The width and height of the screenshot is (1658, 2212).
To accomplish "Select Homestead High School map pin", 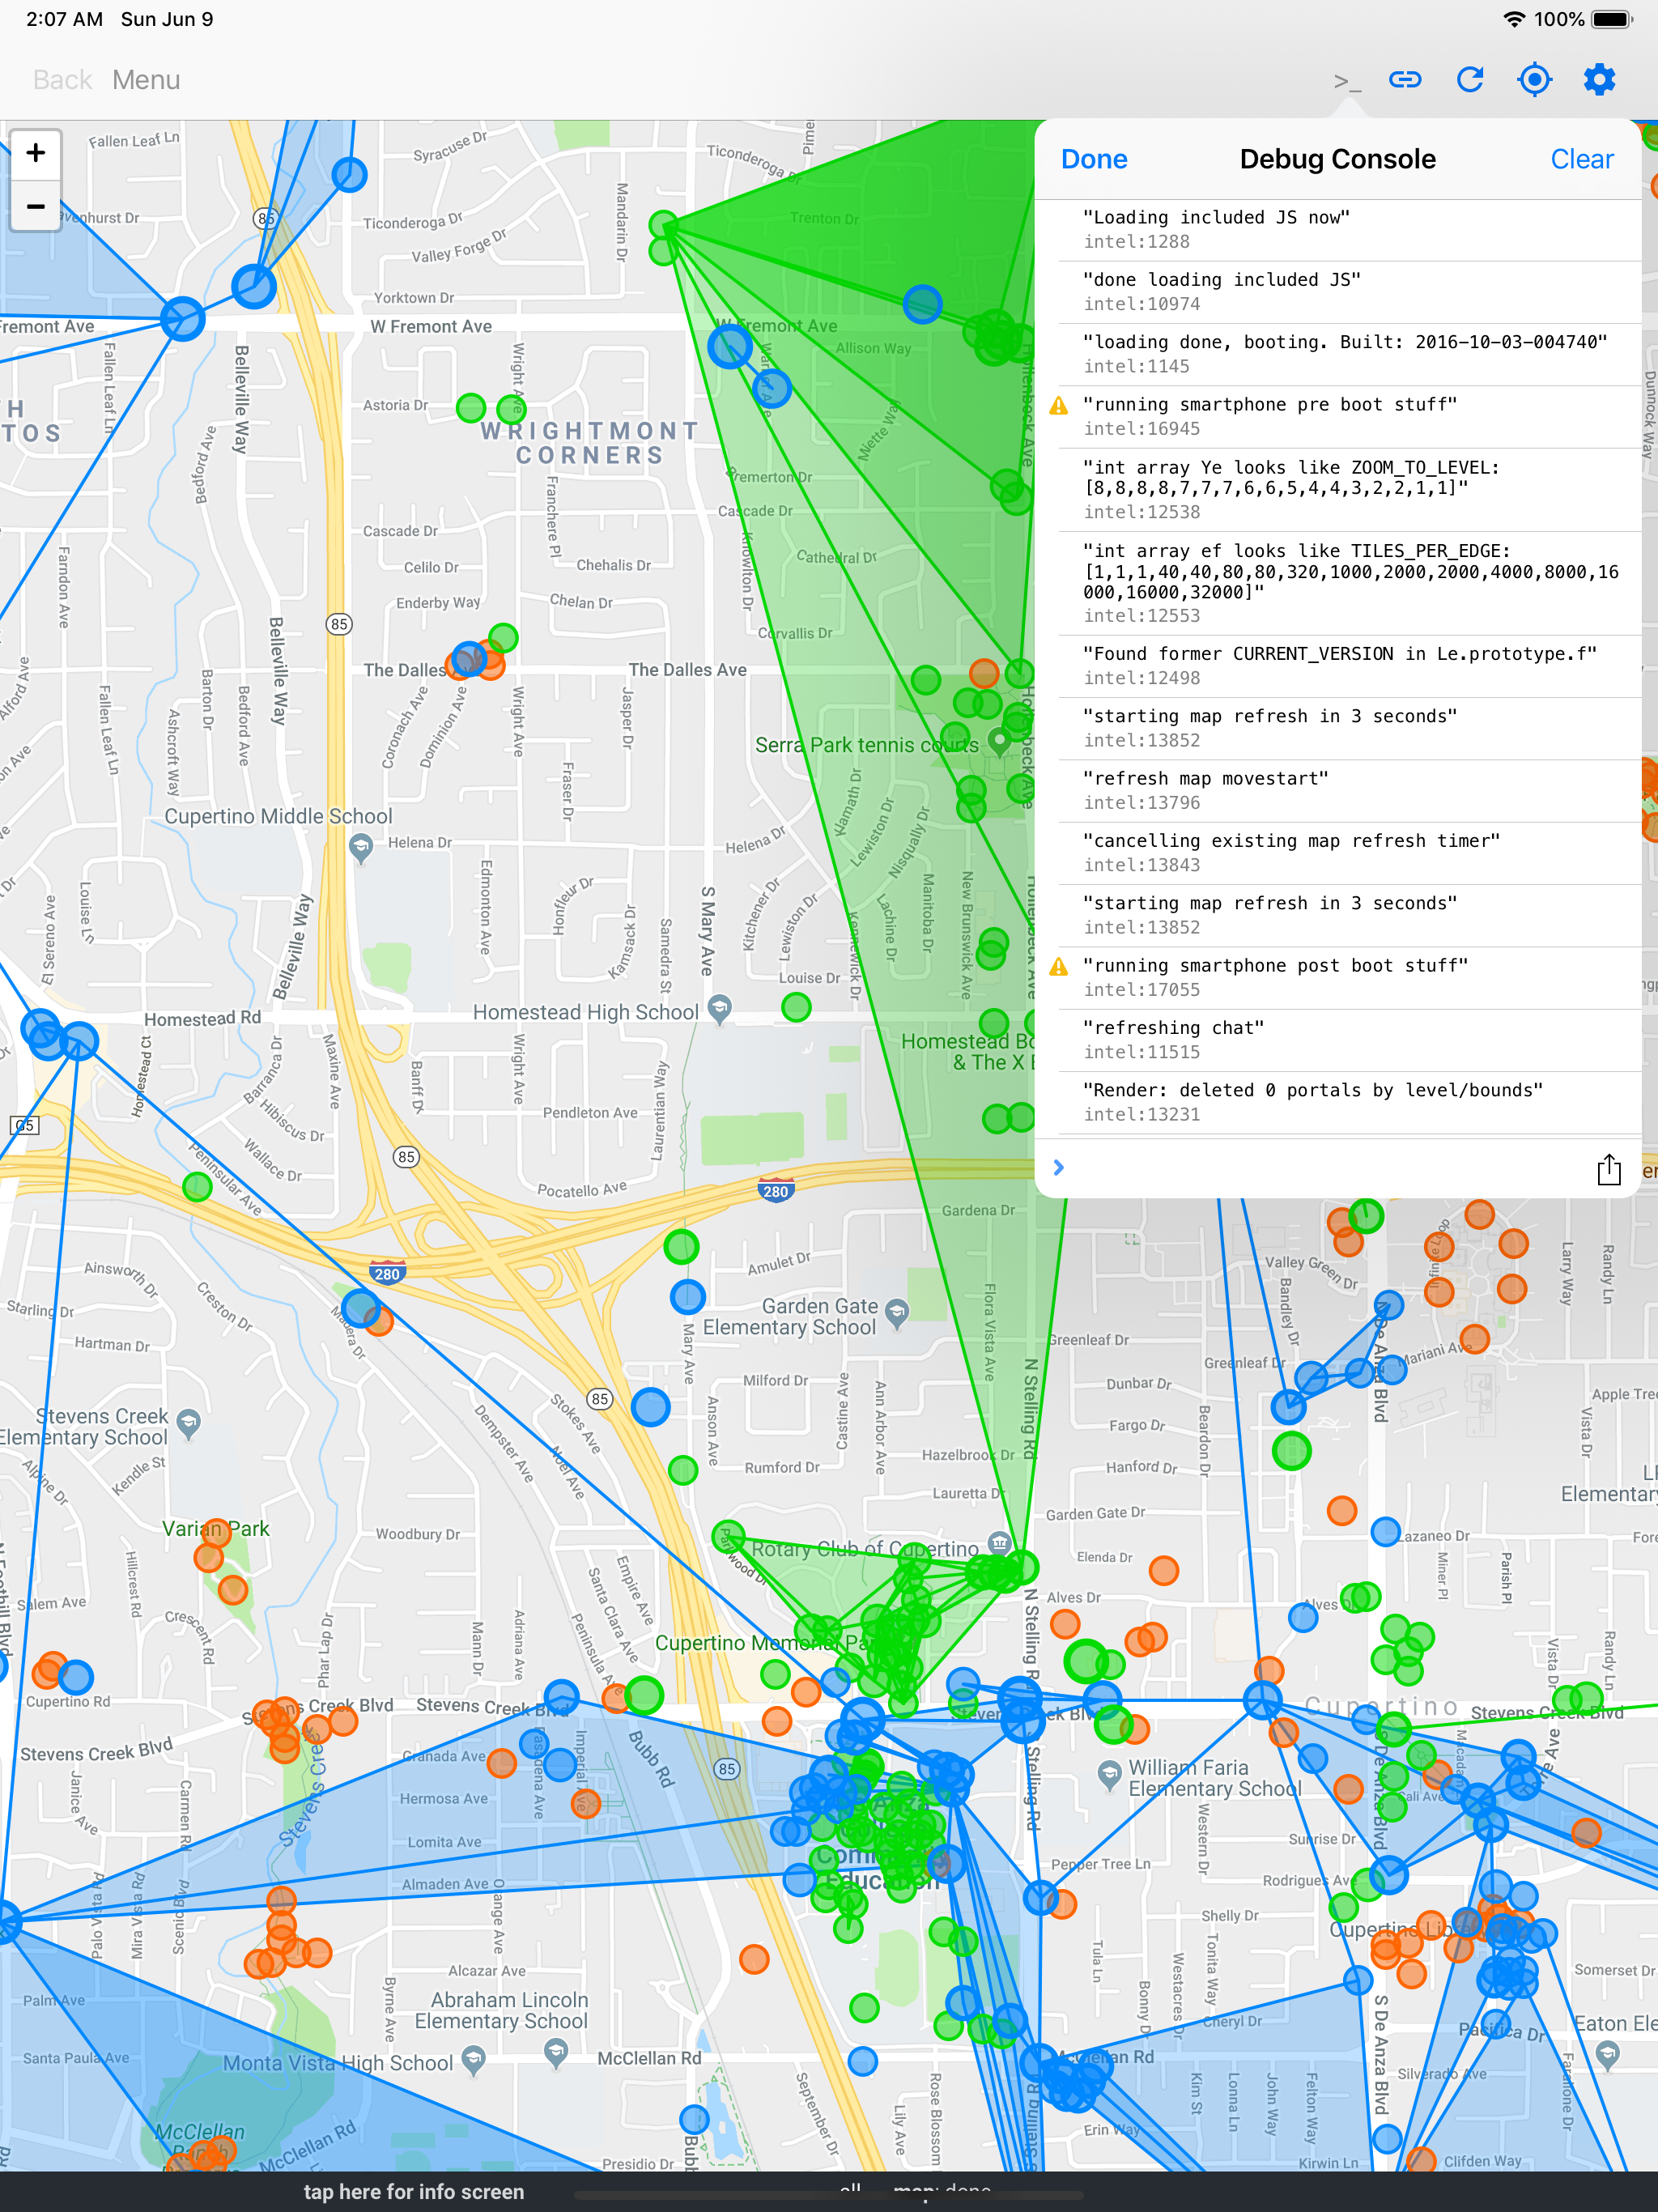I will pyautogui.click(x=719, y=1008).
